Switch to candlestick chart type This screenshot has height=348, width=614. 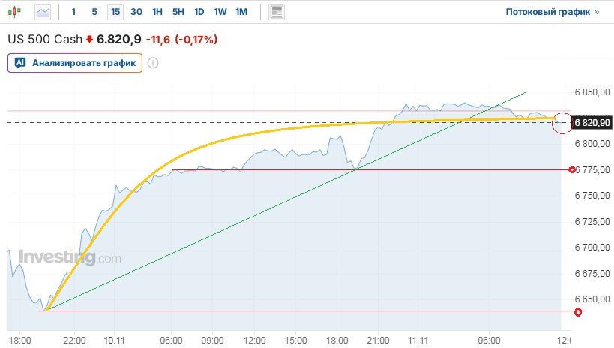pos(16,12)
